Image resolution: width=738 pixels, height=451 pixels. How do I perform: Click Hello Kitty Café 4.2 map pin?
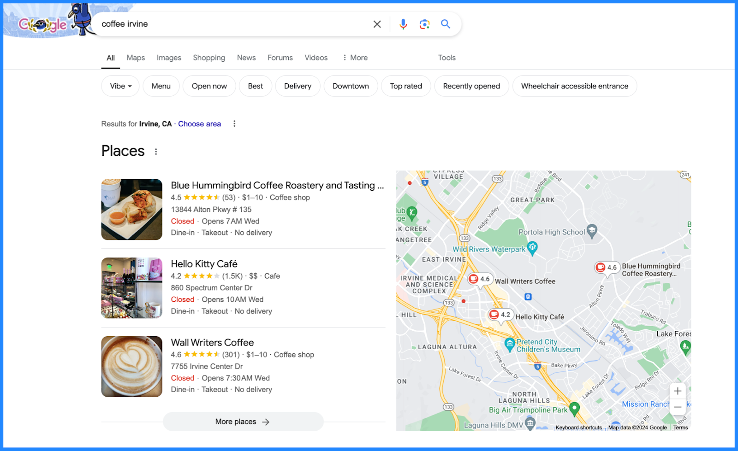[500, 315]
